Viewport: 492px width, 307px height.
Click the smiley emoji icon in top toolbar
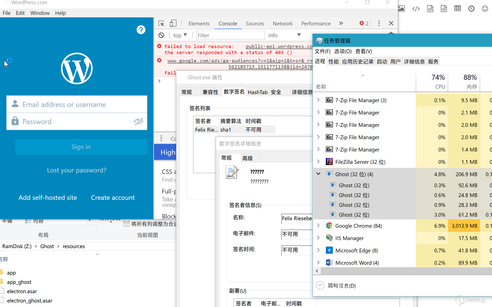click(x=485, y=9)
